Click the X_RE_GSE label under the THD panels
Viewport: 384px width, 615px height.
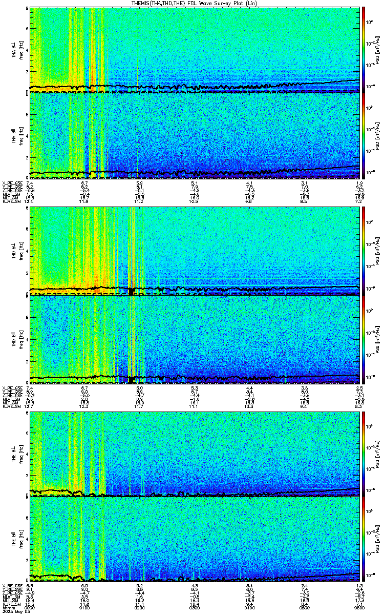point(12,388)
